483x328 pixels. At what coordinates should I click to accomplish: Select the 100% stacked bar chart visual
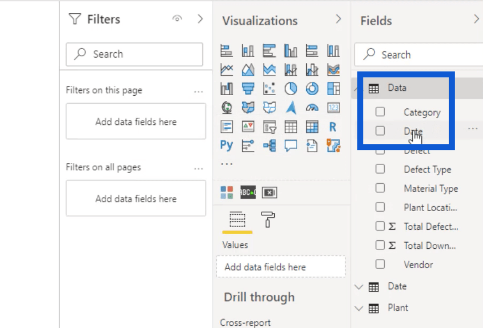click(312, 50)
